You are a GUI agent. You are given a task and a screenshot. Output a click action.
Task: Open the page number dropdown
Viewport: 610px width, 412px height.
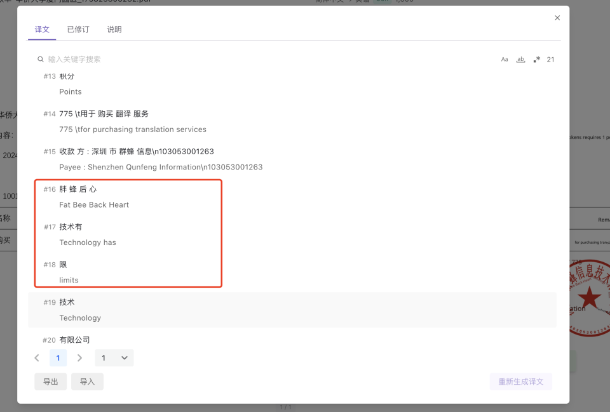coord(114,358)
